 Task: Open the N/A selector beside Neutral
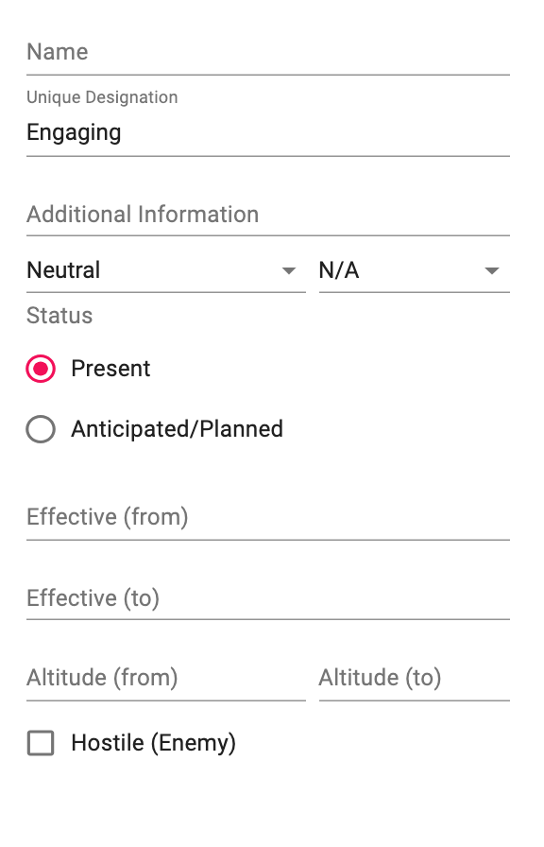[x=406, y=270]
